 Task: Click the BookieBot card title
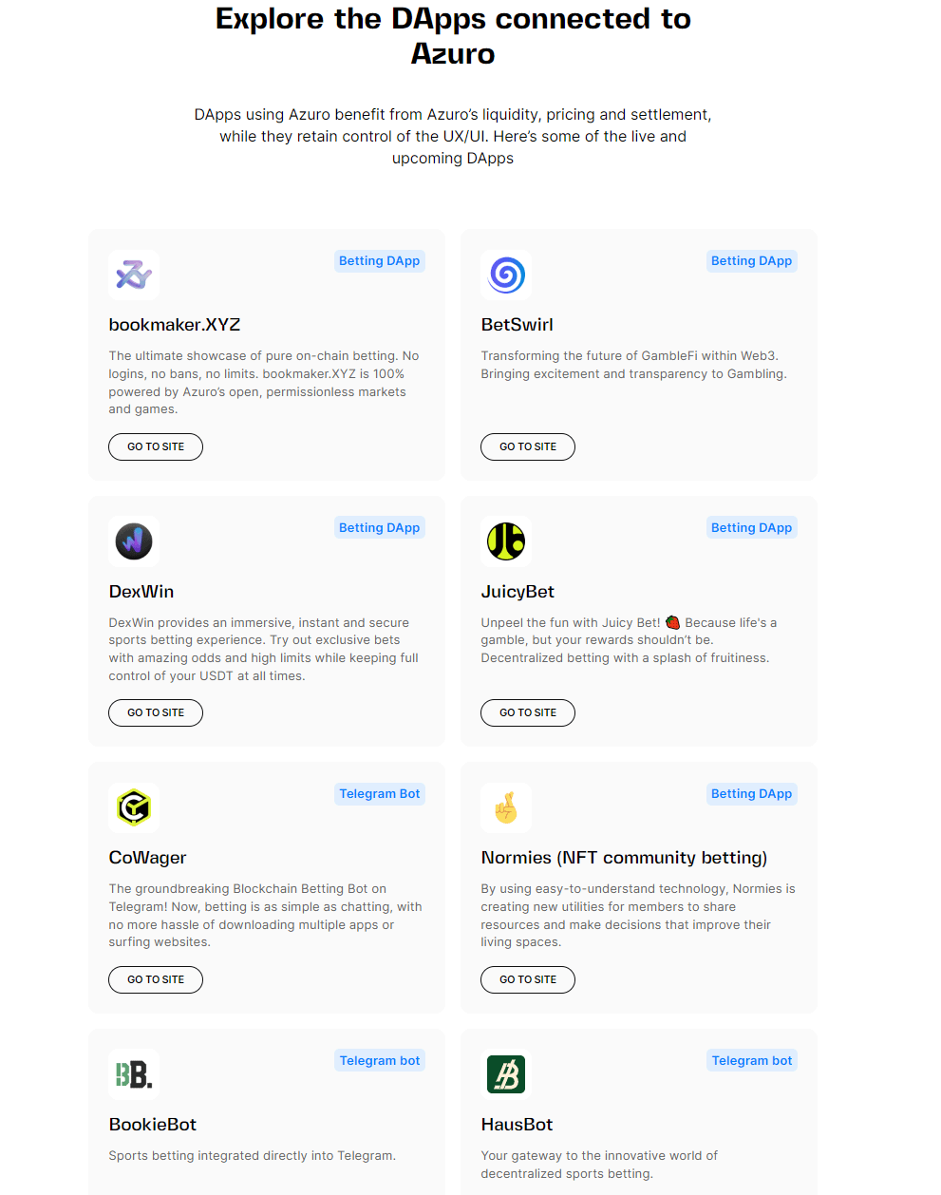point(153,1125)
